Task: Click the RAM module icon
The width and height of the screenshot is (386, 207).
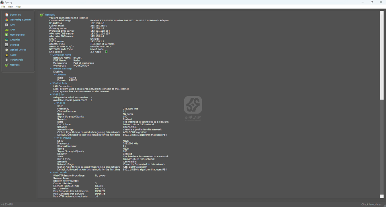Action: pos(6,30)
